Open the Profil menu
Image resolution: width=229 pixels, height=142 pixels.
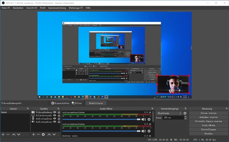[43, 8]
